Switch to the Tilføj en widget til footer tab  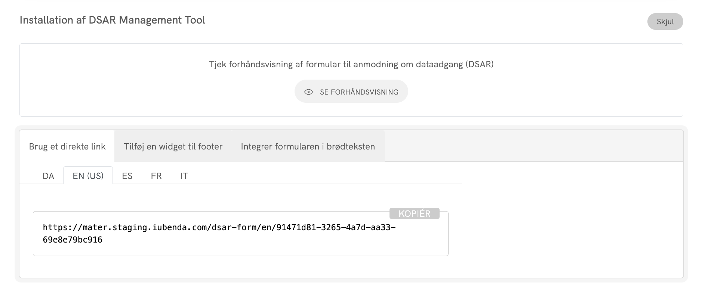coord(173,147)
